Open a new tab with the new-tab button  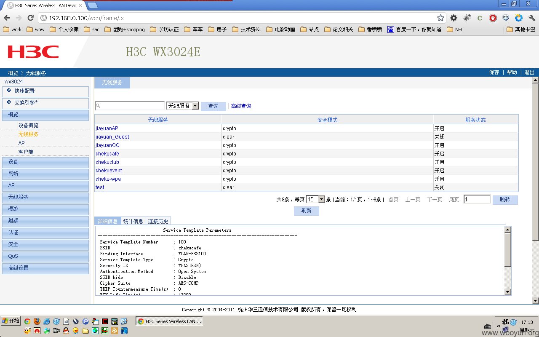tap(93, 5)
